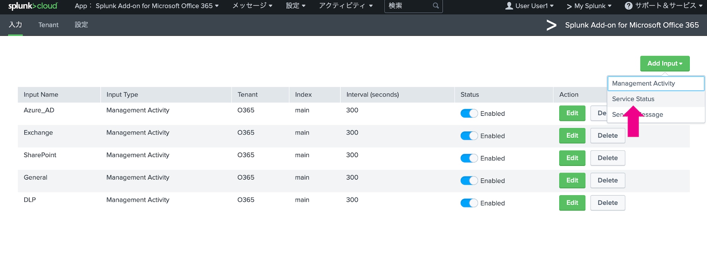The width and height of the screenshot is (707, 266).
Task: Click O365 tenant in Exchange row
Action: pyautogui.click(x=246, y=133)
